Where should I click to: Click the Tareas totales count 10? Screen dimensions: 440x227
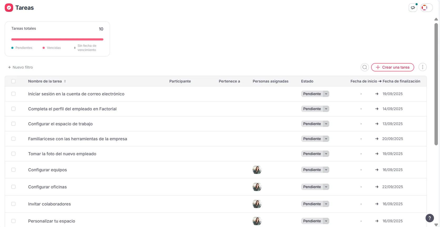point(101,29)
